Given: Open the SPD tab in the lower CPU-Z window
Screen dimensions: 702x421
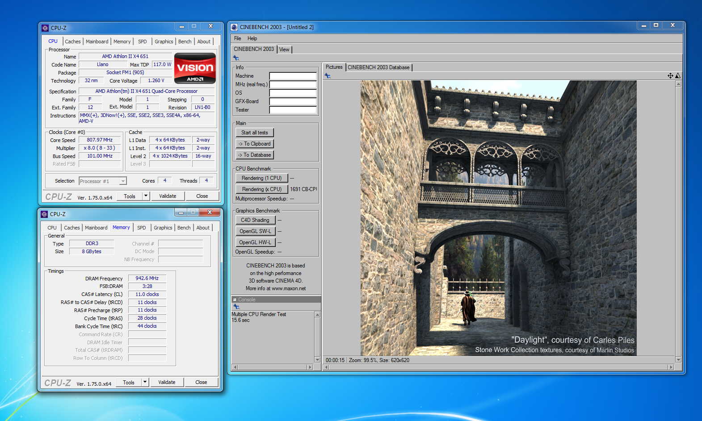Looking at the screenshot, I should 142,228.
